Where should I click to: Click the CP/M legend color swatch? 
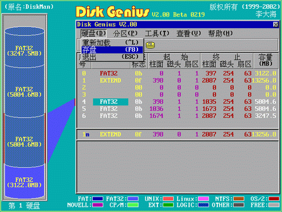pos(133,205)
